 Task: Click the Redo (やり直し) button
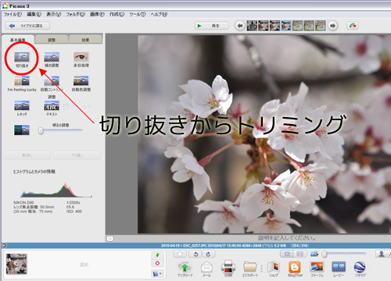click(x=77, y=155)
